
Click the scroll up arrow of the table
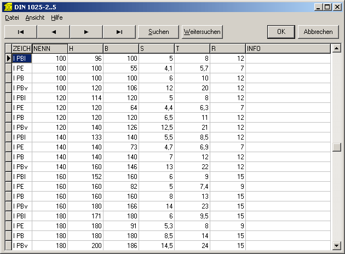click(x=337, y=49)
